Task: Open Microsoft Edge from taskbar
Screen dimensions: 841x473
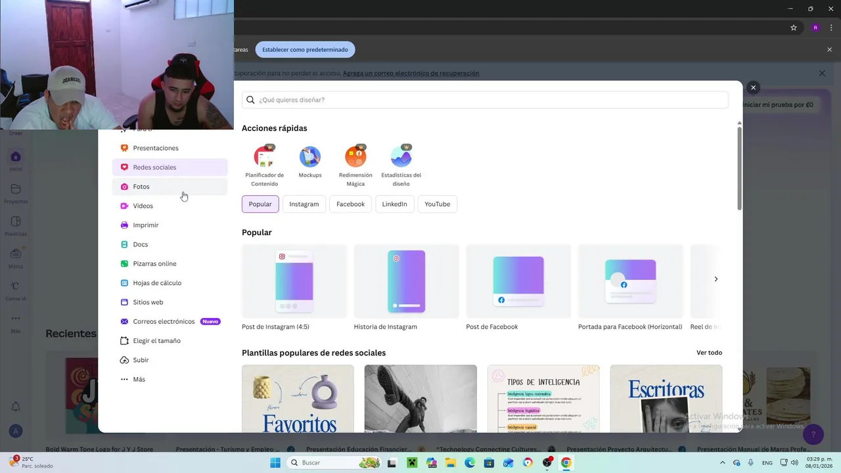Action: [x=469, y=462]
